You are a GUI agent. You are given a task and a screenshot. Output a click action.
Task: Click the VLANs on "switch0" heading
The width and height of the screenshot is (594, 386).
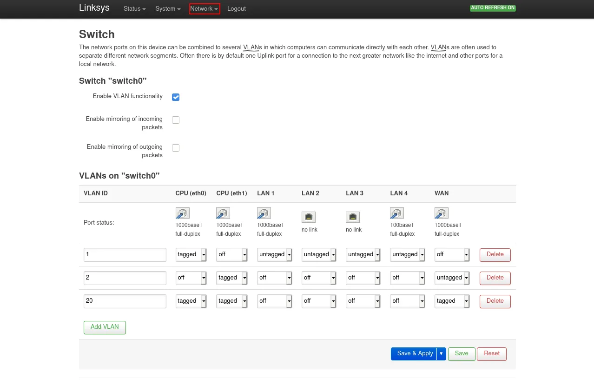[x=119, y=176]
